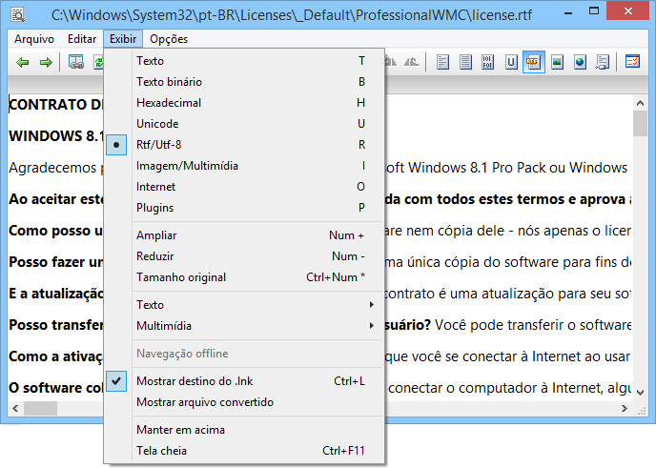Click the horizontal scrollbar left arrow
Image resolution: width=656 pixels, height=468 pixels.
15,408
